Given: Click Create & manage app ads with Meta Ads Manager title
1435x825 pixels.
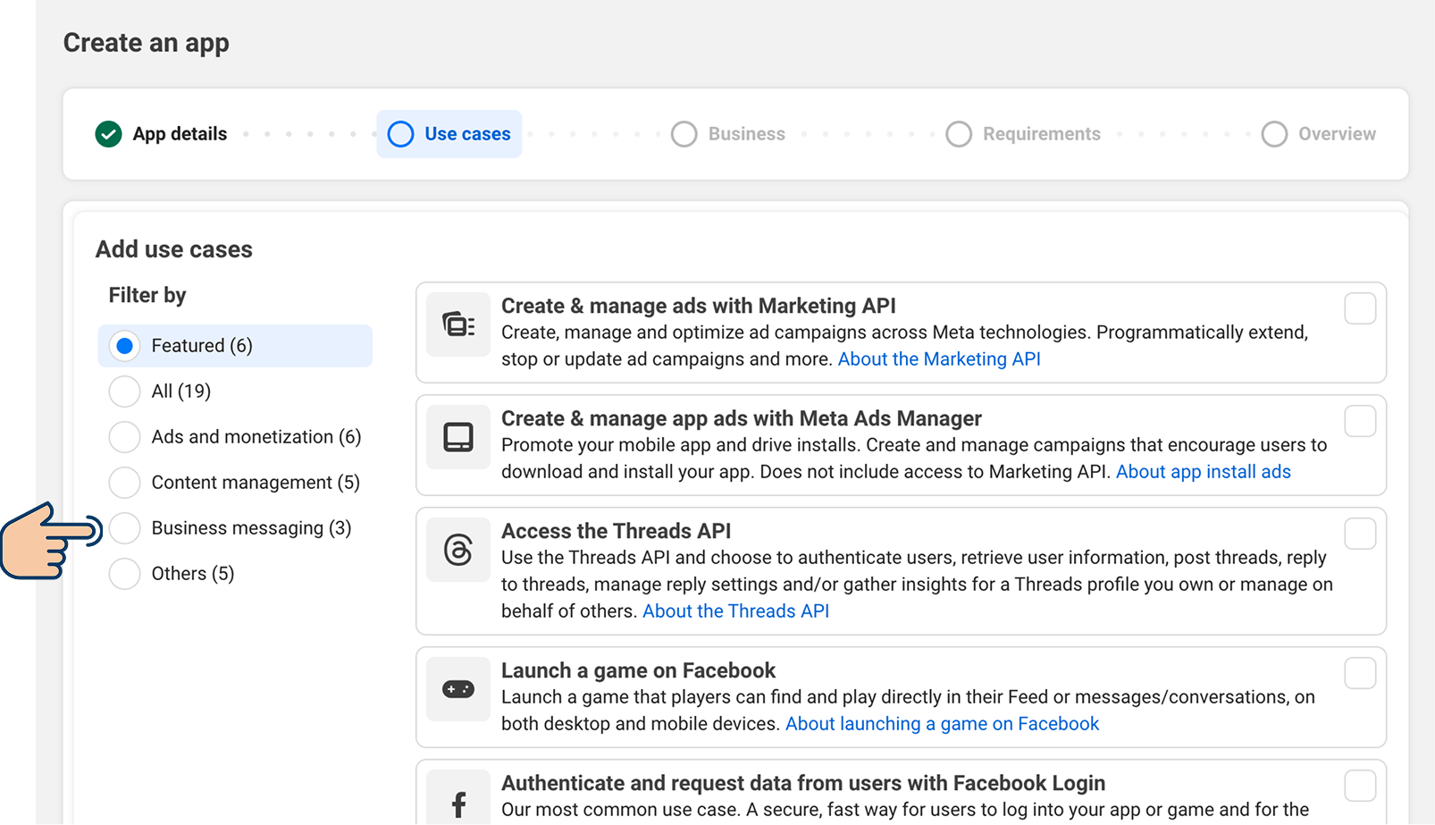Looking at the screenshot, I should point(742,418).
